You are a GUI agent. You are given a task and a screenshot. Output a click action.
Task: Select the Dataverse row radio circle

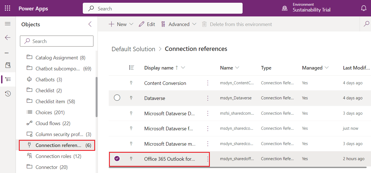click(117, 97)
